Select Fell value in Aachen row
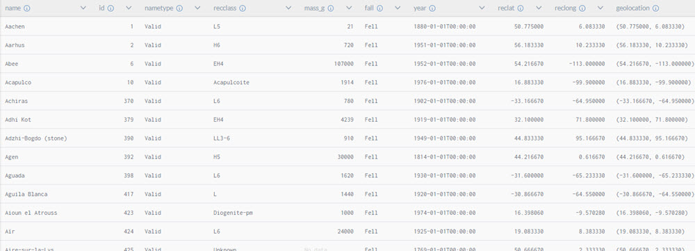This screenshot has height=251, width=695. pyautogui.click(x=371, y=26)
